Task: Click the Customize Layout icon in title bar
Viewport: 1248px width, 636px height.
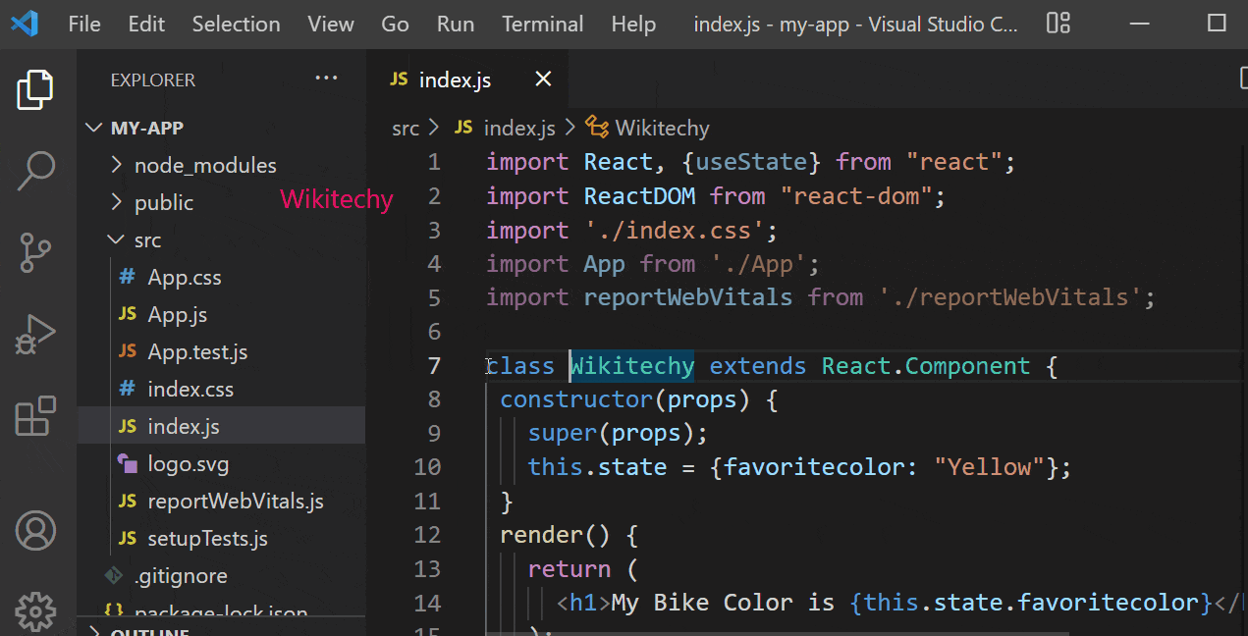Action: tap(1058, 24)
